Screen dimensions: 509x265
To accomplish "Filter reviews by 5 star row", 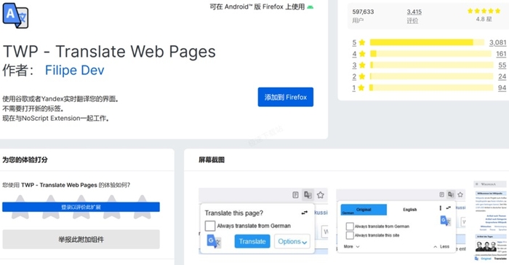I will coord(429,43).
